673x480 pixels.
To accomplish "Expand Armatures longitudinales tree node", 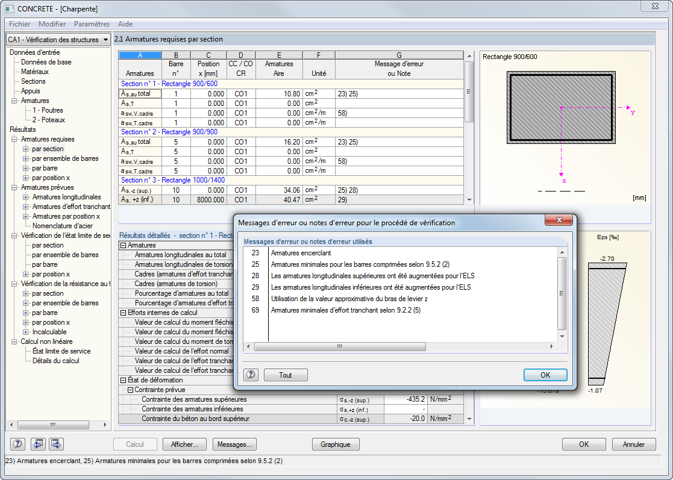I will 26,198.
